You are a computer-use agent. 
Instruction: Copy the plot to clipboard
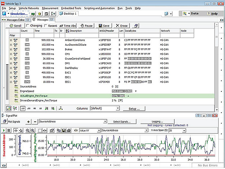(x=59, y=130)
